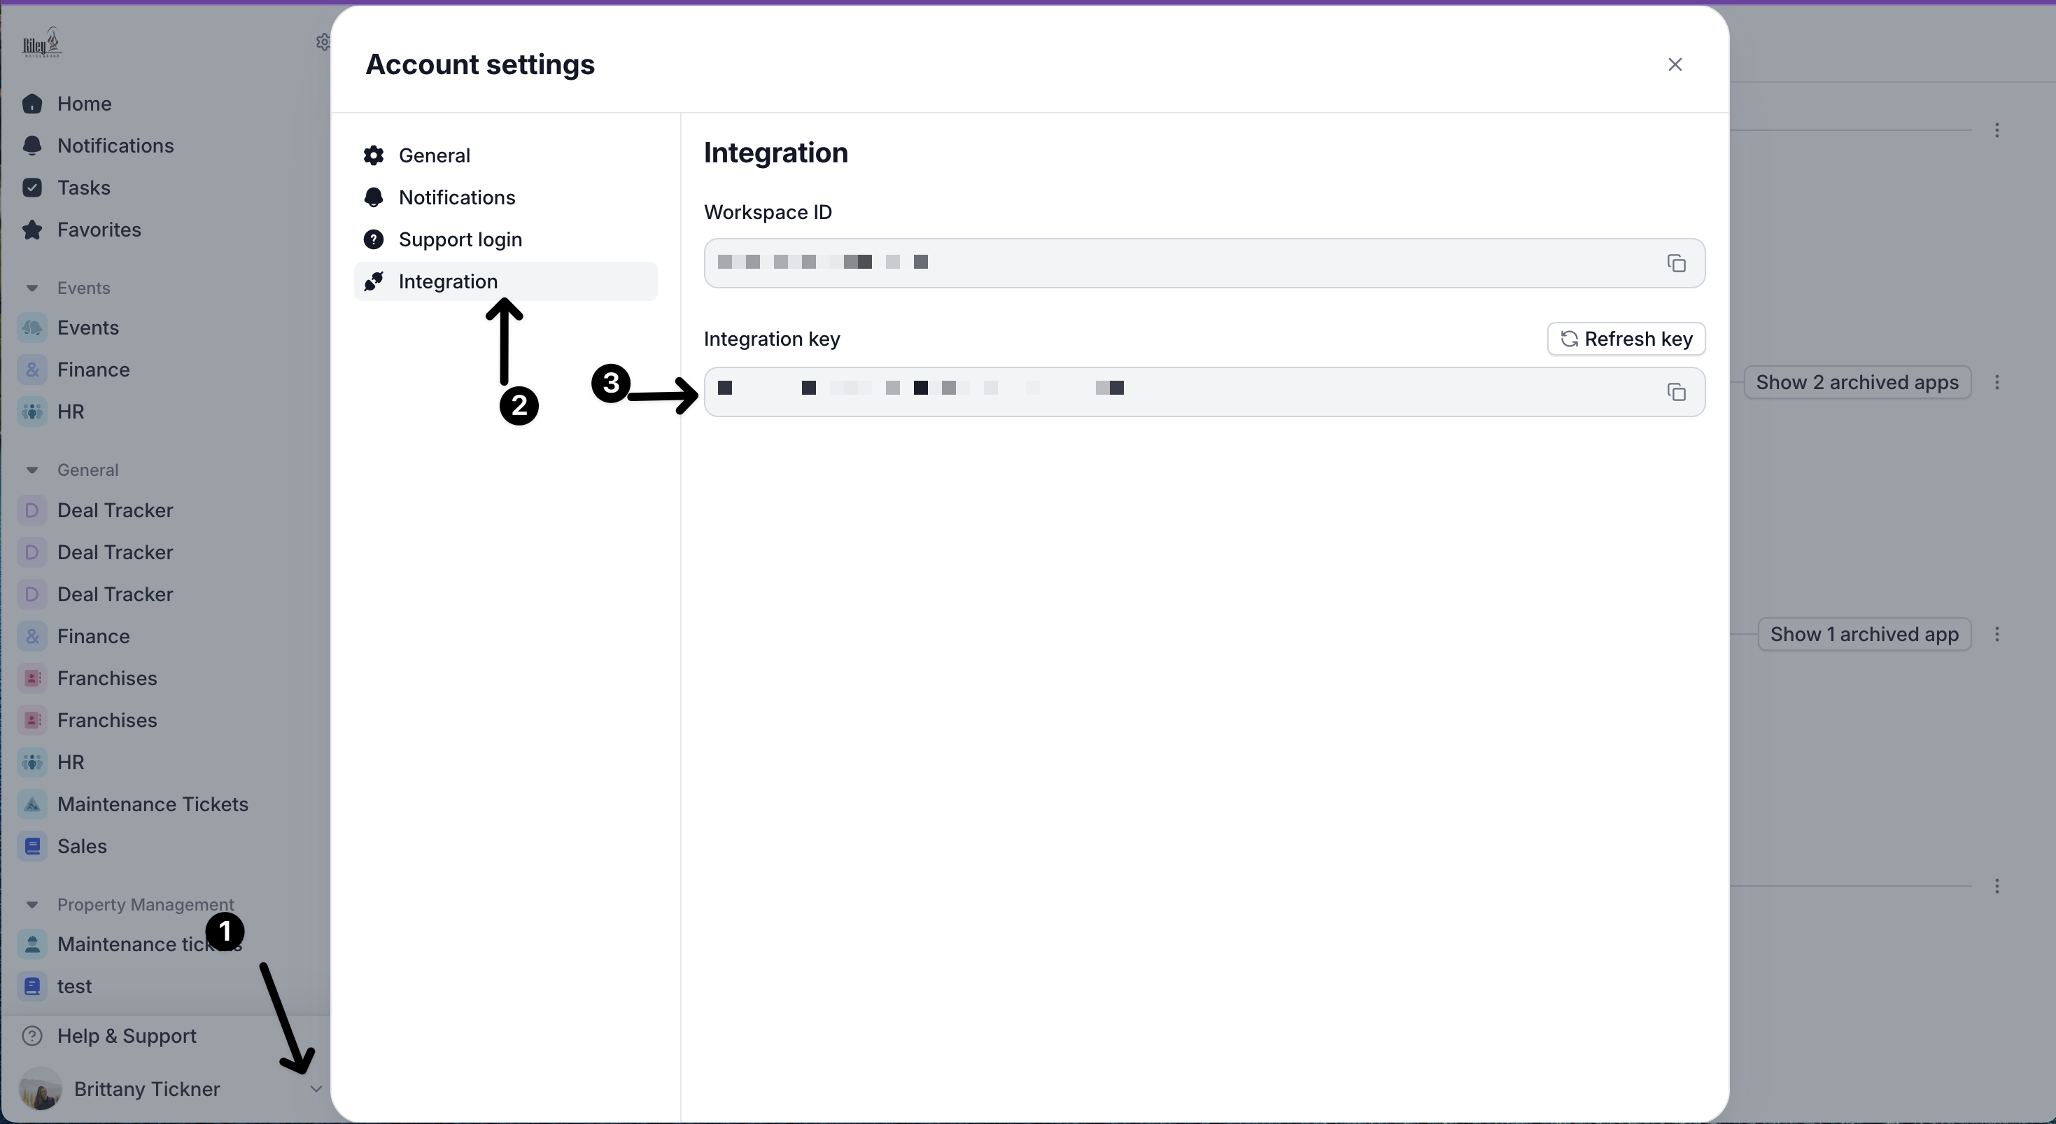Click the Sales app icon
Viewport: 2056px width, 1124px height.
32,846
